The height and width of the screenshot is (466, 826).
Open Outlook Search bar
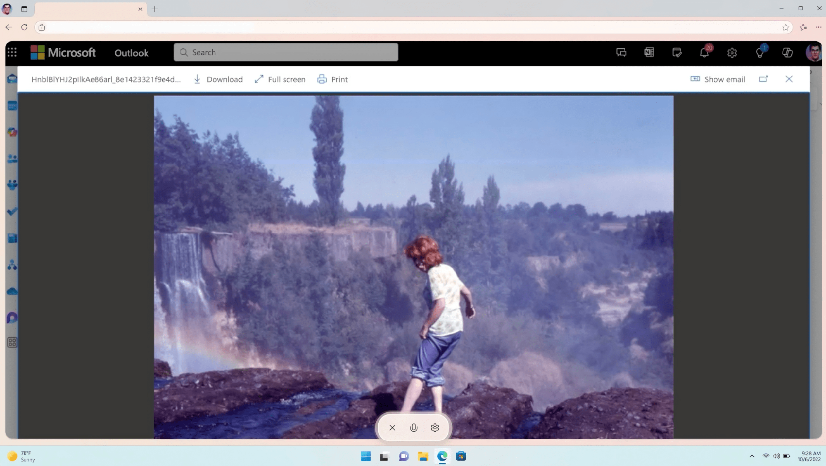(x=286, y=53)
